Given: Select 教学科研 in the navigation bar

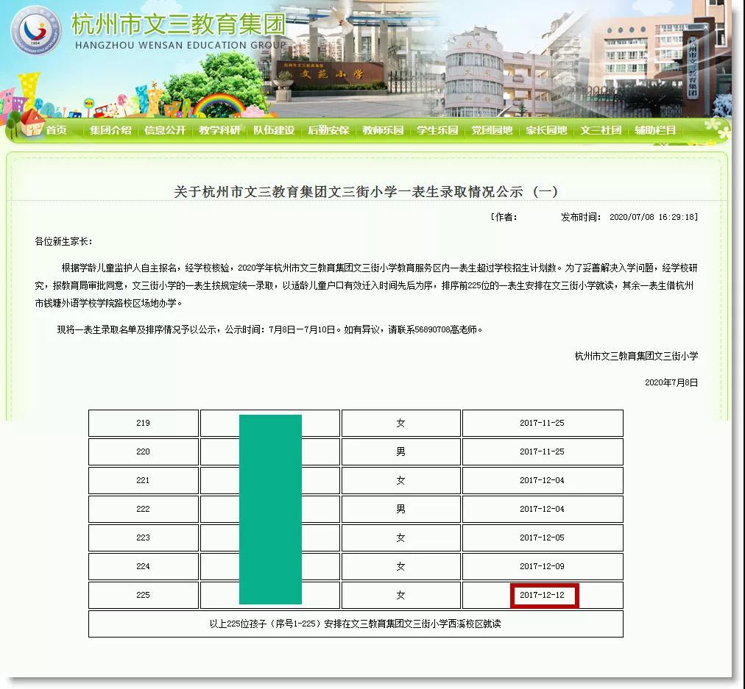Looking at the screenshot, I should pos(219,130).
